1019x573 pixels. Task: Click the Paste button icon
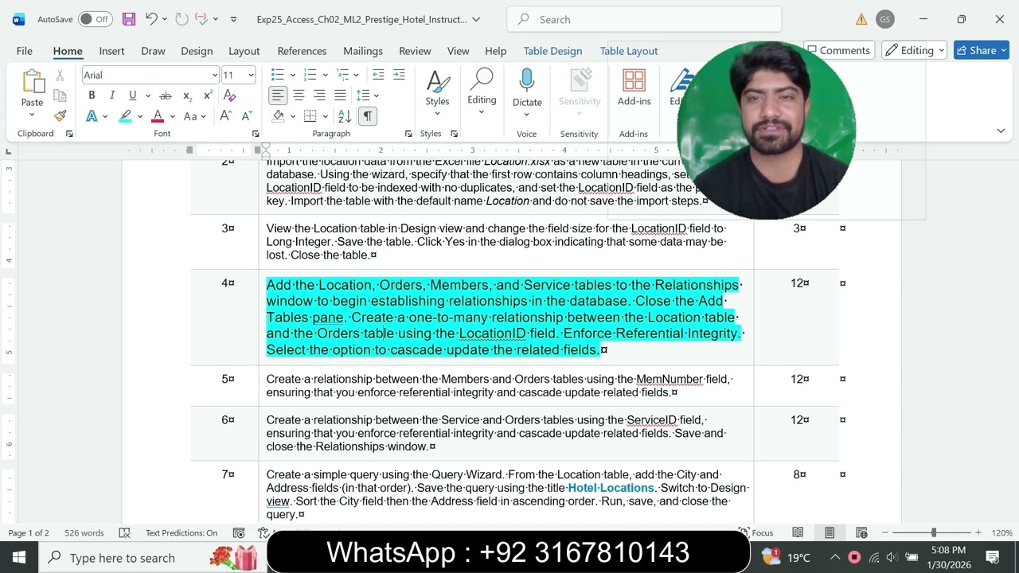[32, 81]
